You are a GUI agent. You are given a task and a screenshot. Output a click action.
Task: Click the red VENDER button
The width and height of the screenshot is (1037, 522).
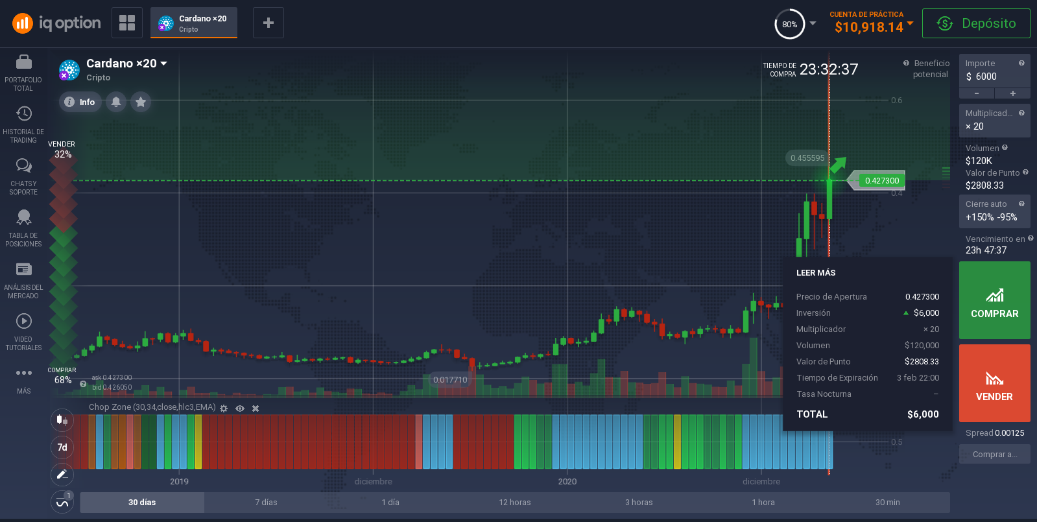994,383
